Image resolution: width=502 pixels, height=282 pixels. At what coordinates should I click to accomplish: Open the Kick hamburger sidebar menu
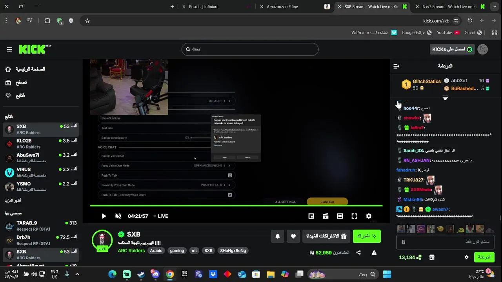coord(9,49)
